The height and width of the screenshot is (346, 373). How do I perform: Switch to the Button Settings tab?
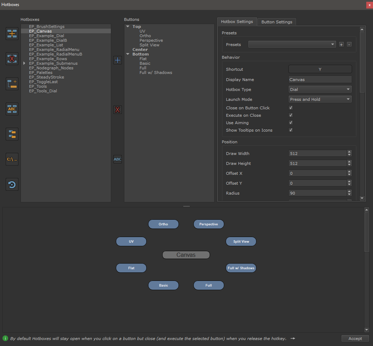[277, 22]
